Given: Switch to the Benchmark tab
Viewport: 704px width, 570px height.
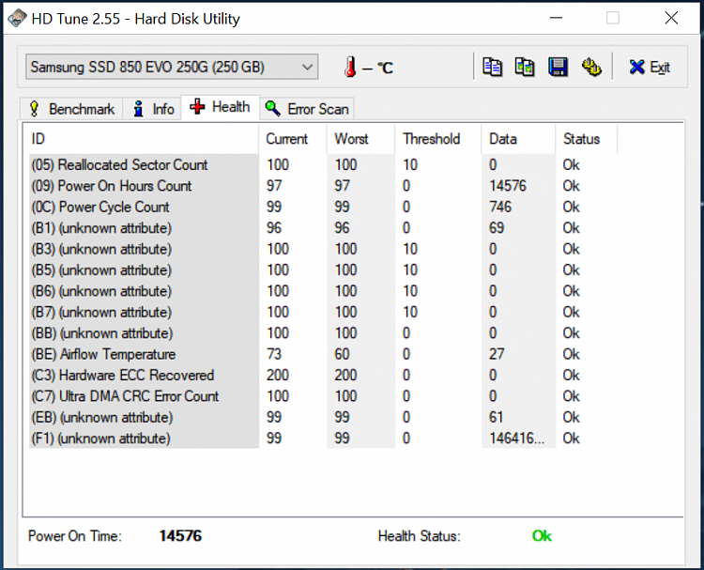Looking at the screenshot, I should pos(72,109).
